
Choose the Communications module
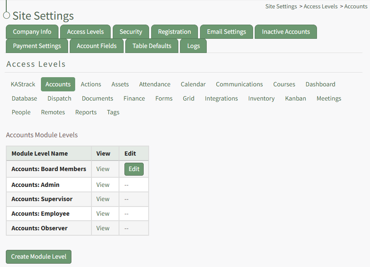[239, 84]
